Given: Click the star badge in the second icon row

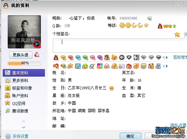Looking at the screenshot, I should (x=70, y=66).
